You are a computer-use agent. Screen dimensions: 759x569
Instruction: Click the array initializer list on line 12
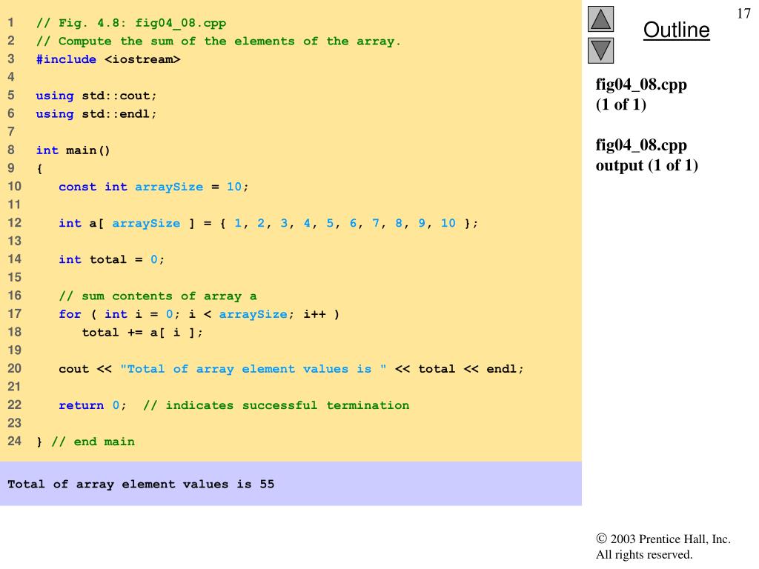pyautogui.click(x=348, y=223)
